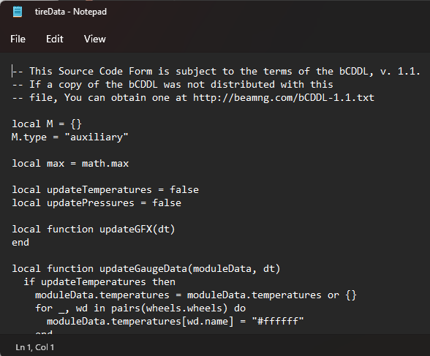Click the "#ffffff" color string in code
This screenshot has width=430, height=356.
tap(278, 321)
